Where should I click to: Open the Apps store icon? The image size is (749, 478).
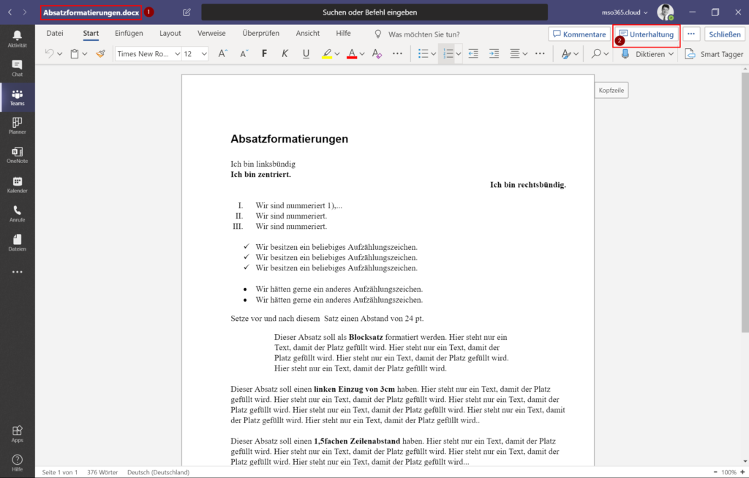[18, 434]
